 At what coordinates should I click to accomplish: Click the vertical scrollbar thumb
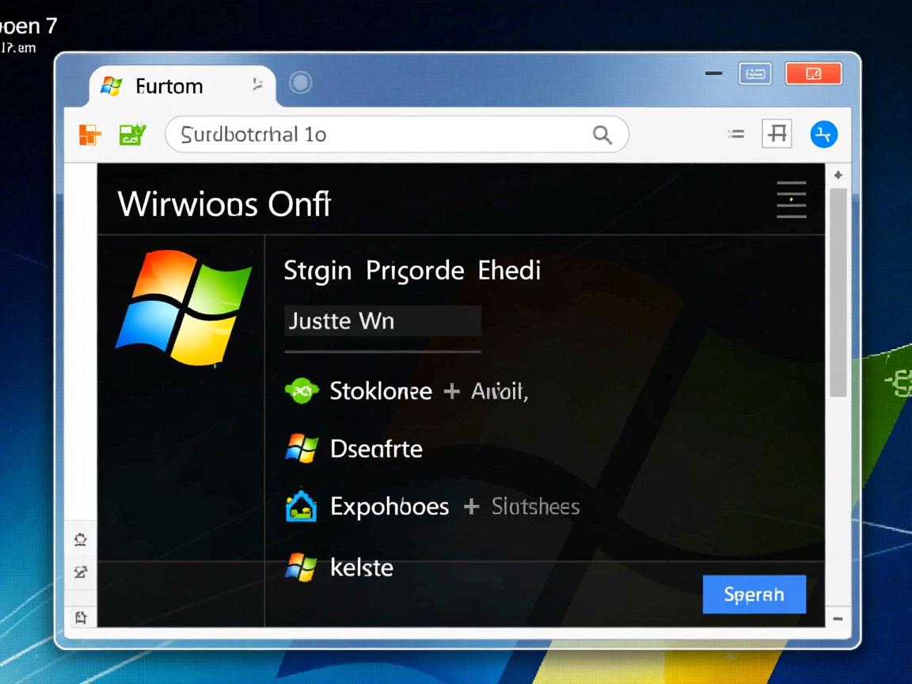(x=838, y=293)
